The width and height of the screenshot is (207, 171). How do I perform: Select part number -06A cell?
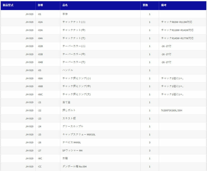(48, 78)
